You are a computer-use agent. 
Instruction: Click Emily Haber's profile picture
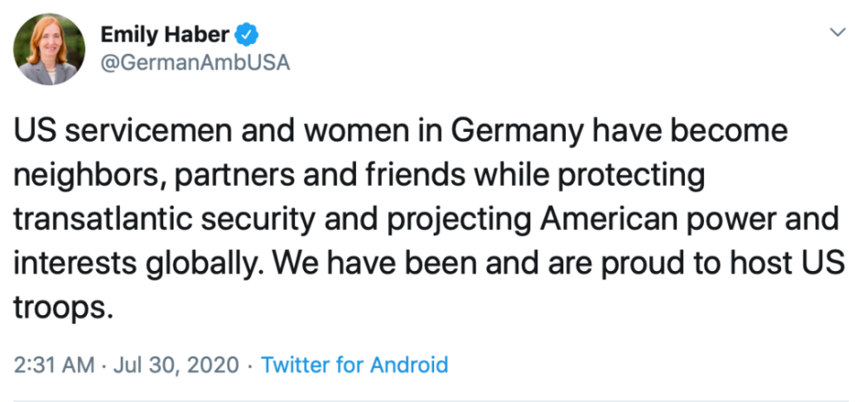click(49, 49)
